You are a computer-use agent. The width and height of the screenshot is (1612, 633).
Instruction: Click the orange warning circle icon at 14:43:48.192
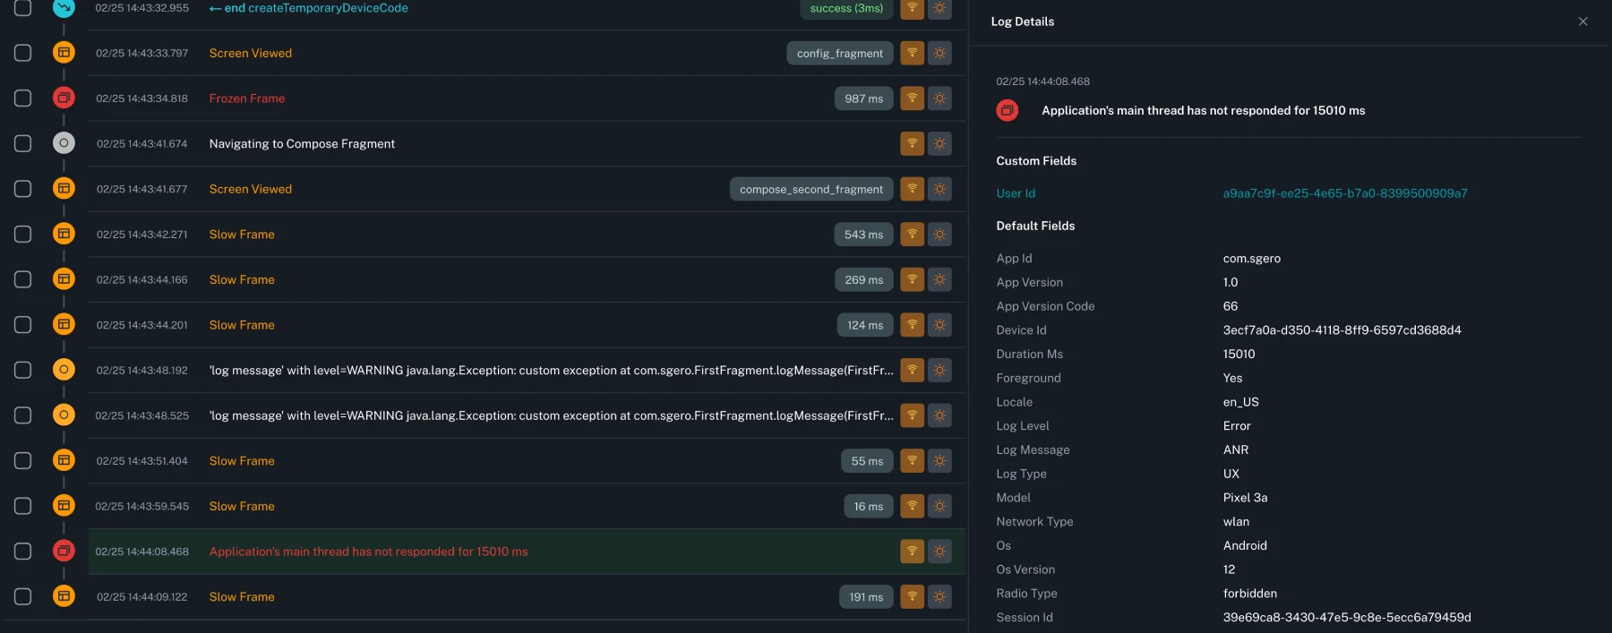point(64,370)
